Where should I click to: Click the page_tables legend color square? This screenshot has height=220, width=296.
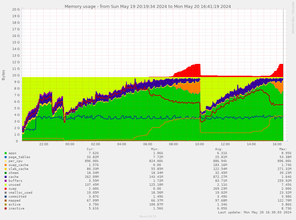coord(6,157)
